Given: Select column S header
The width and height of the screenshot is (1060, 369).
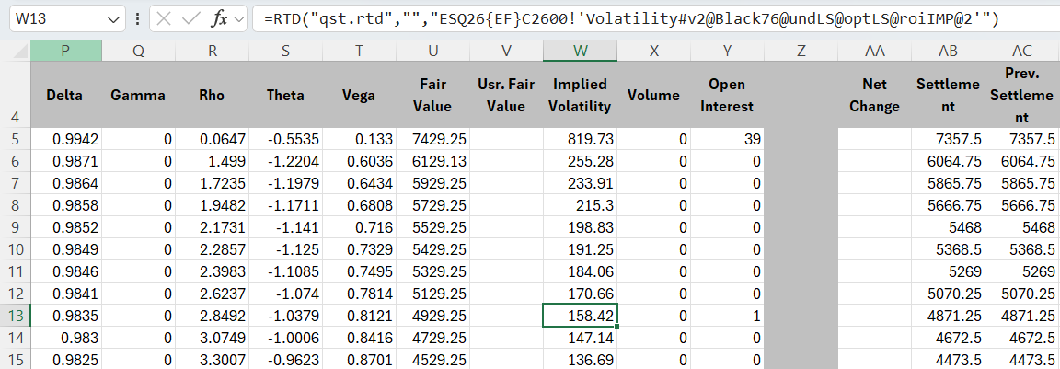Looking at the screenshot, I should tap(285, 51).
